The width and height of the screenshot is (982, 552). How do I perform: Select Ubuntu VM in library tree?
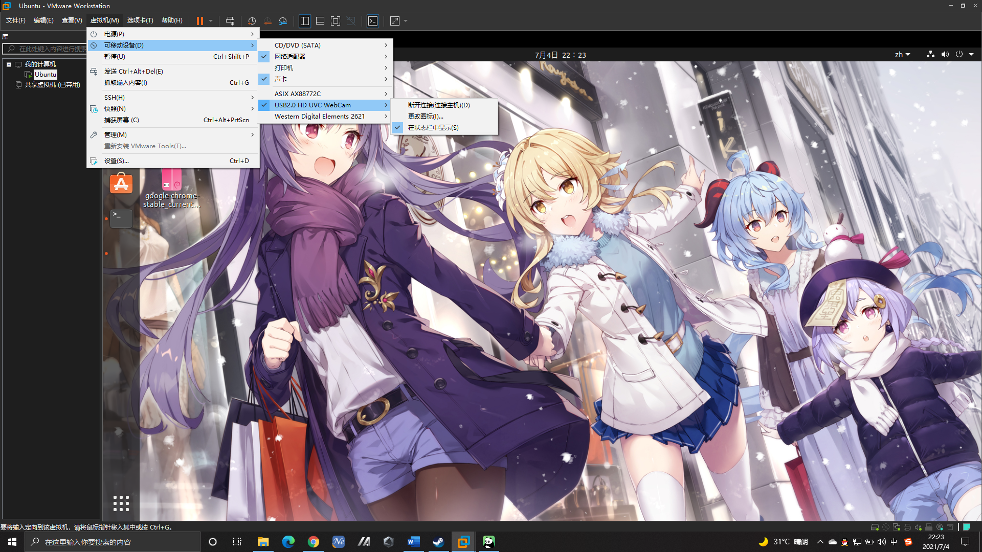[45, 75]
